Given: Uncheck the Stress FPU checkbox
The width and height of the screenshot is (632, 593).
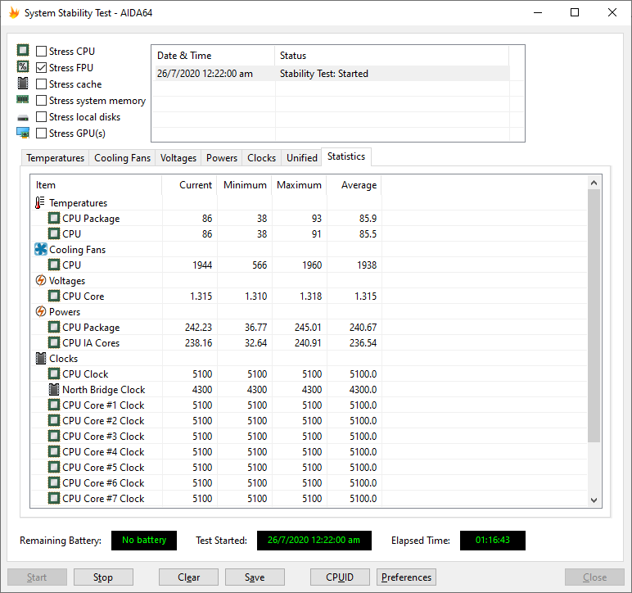Looking at the screenshot, I should click(41, 68).
